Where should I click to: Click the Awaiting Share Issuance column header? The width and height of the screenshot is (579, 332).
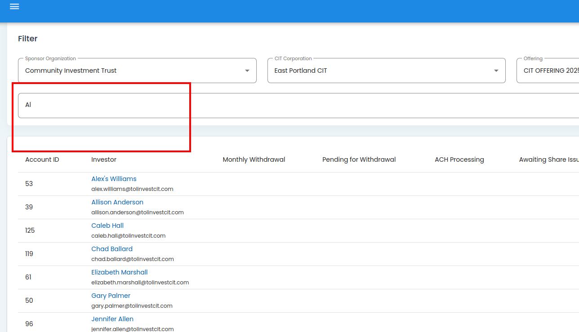[x=548, y=159]
